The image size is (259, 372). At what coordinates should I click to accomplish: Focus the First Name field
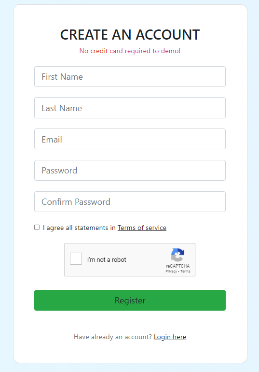pos(130,77)
